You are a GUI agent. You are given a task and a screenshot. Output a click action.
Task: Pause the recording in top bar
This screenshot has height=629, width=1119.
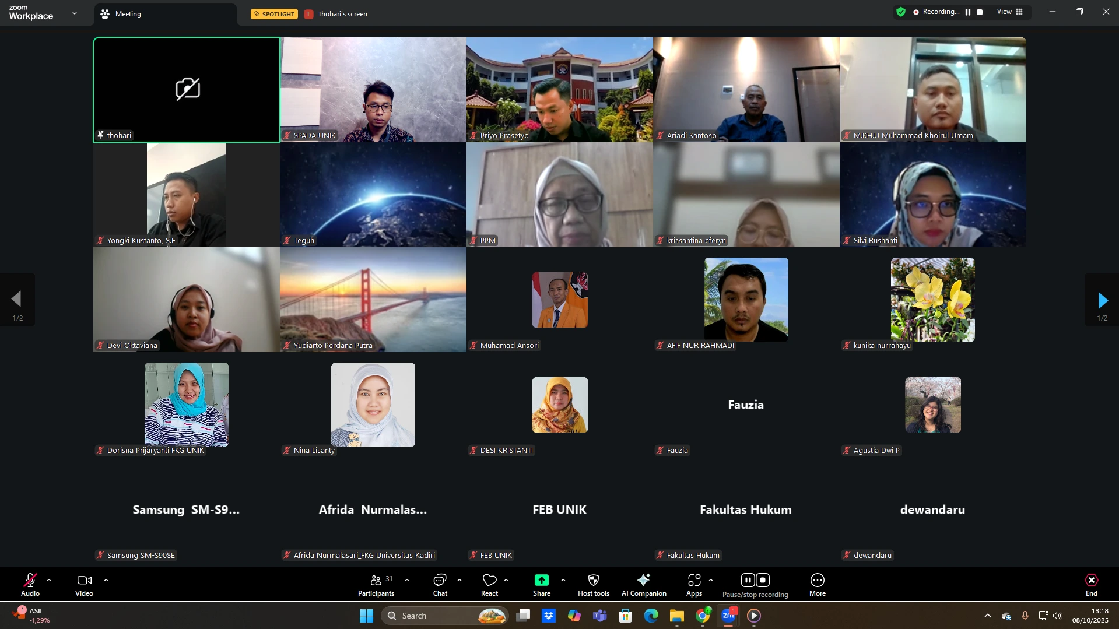coord(968,12)
